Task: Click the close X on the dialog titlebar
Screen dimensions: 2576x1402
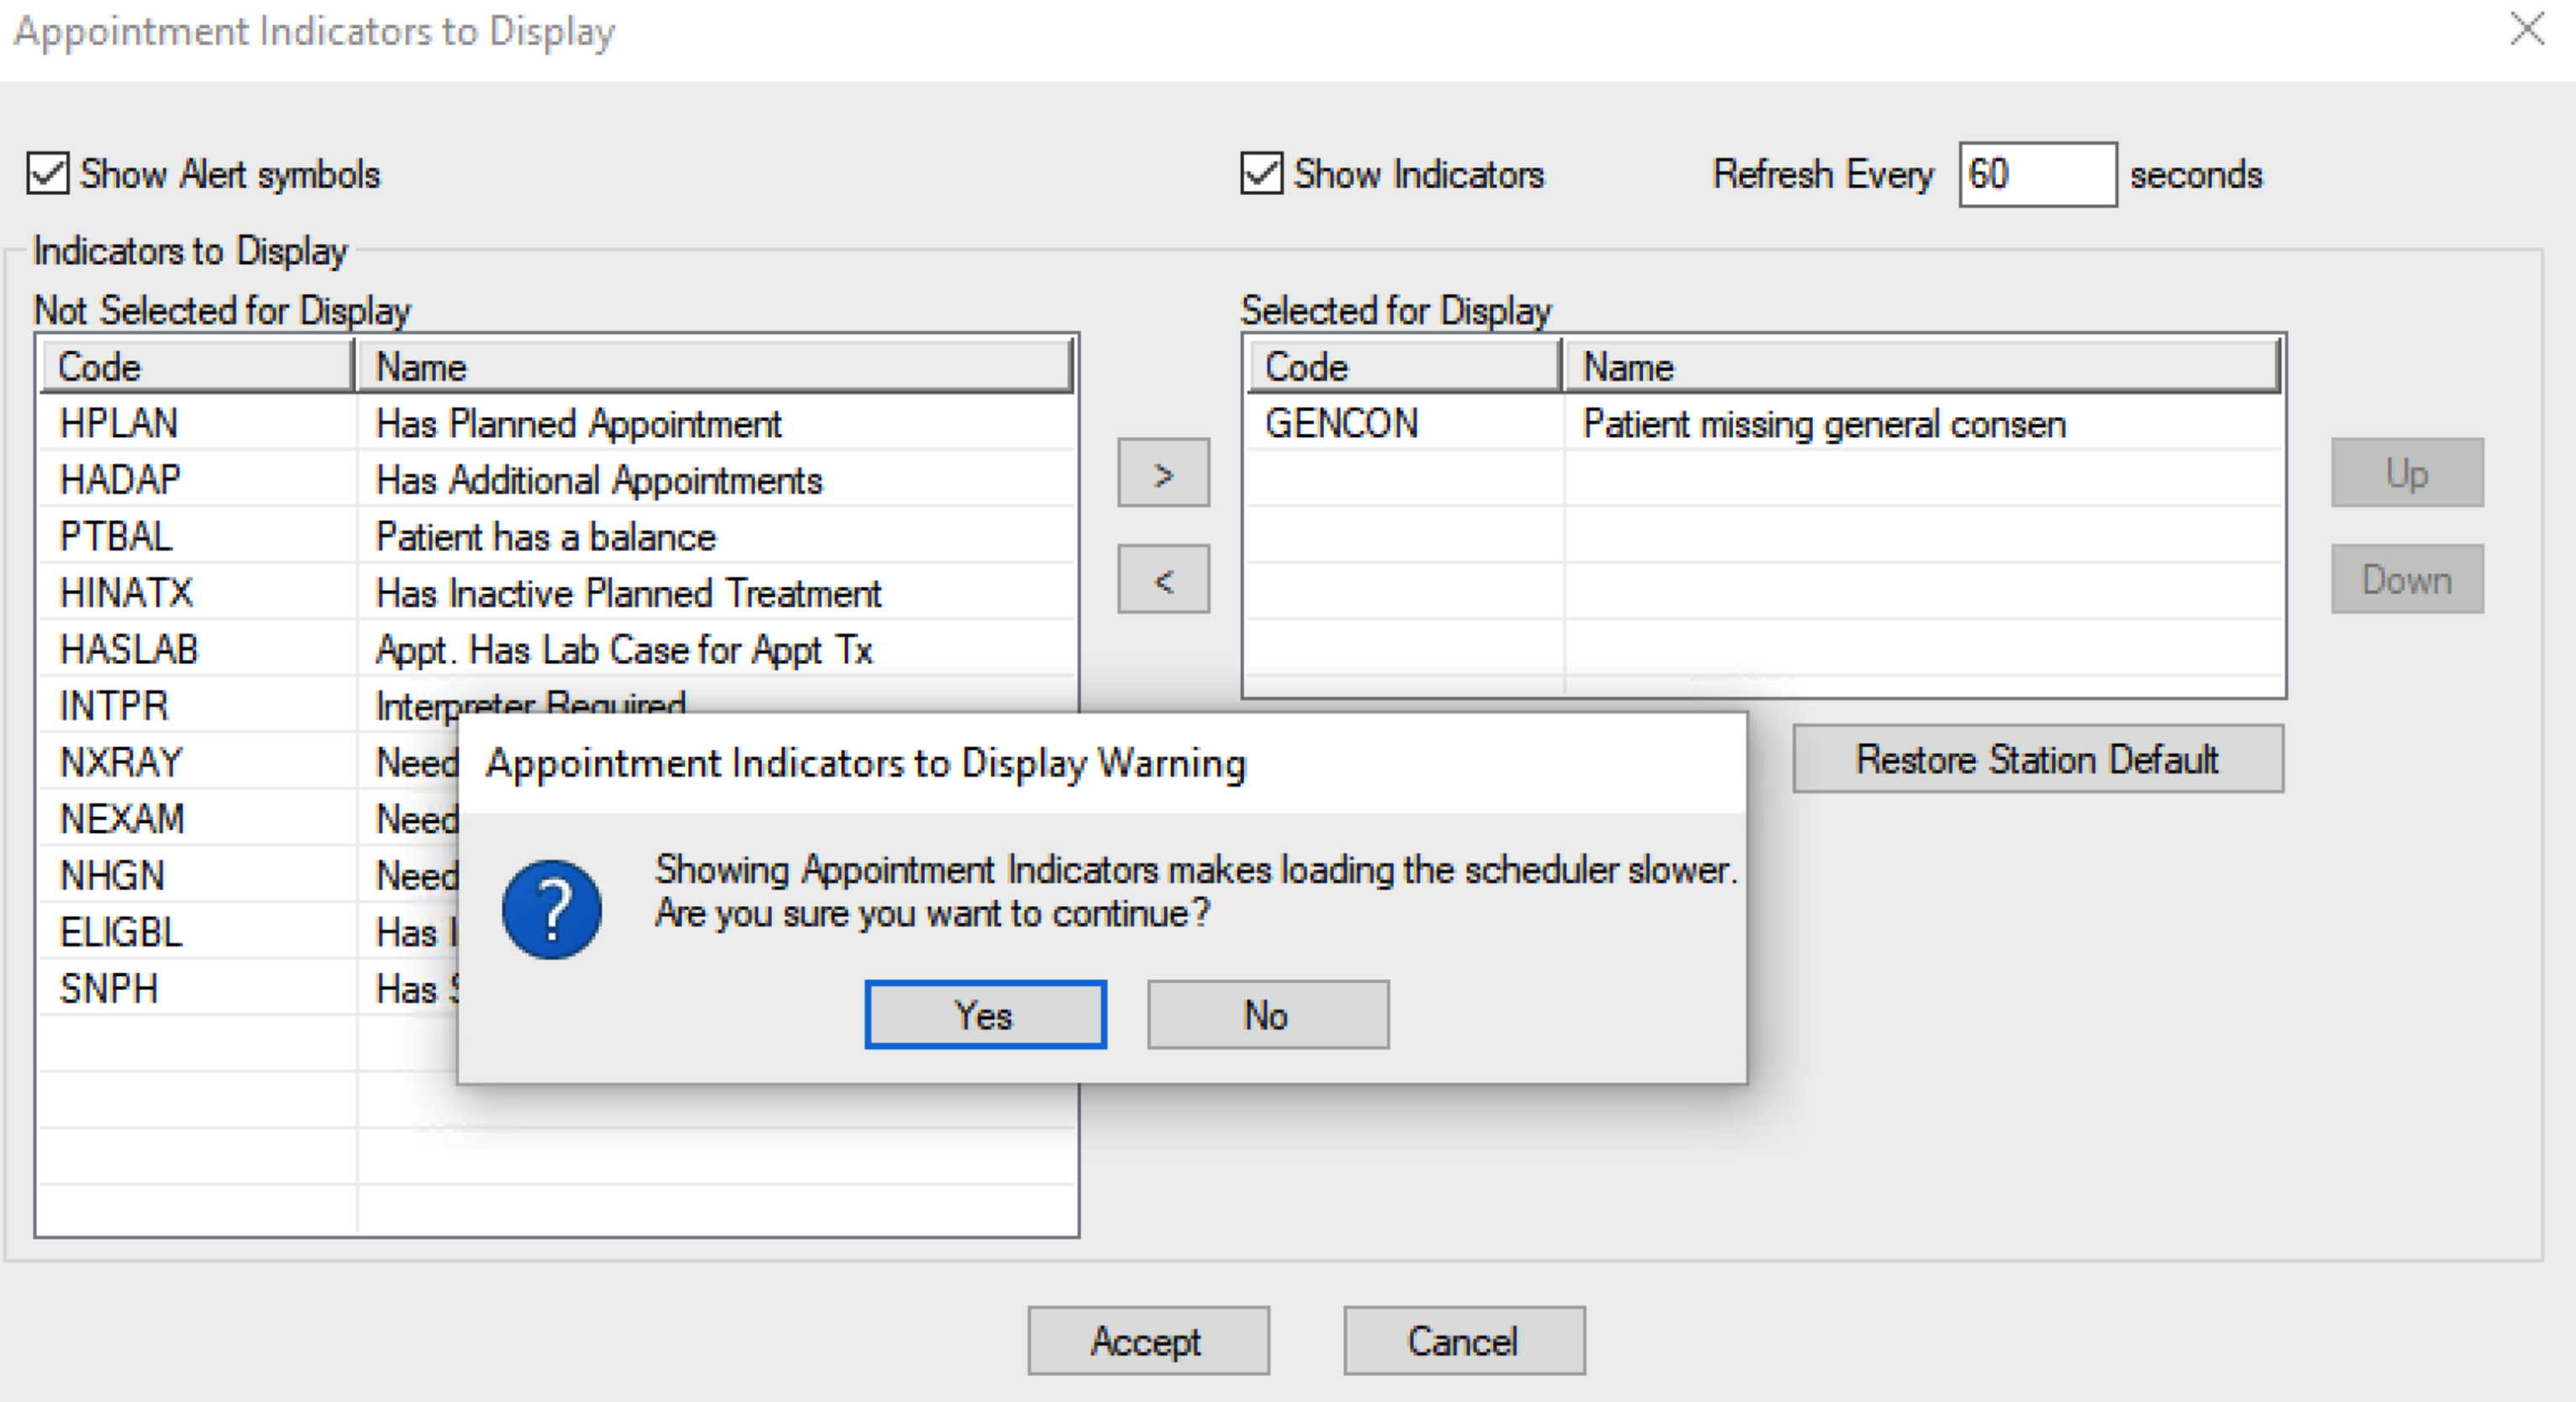Action: pos(2528,30)
